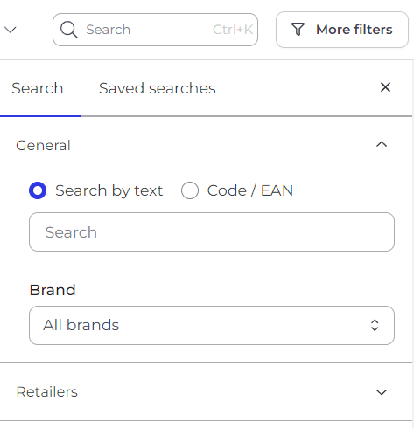Click the Ctrl+K shortcut hint
This screenshot has width=414, height=428.
233,30
